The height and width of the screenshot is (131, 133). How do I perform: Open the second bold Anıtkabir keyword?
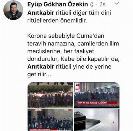pyautogui.click(x=41, y=67)
